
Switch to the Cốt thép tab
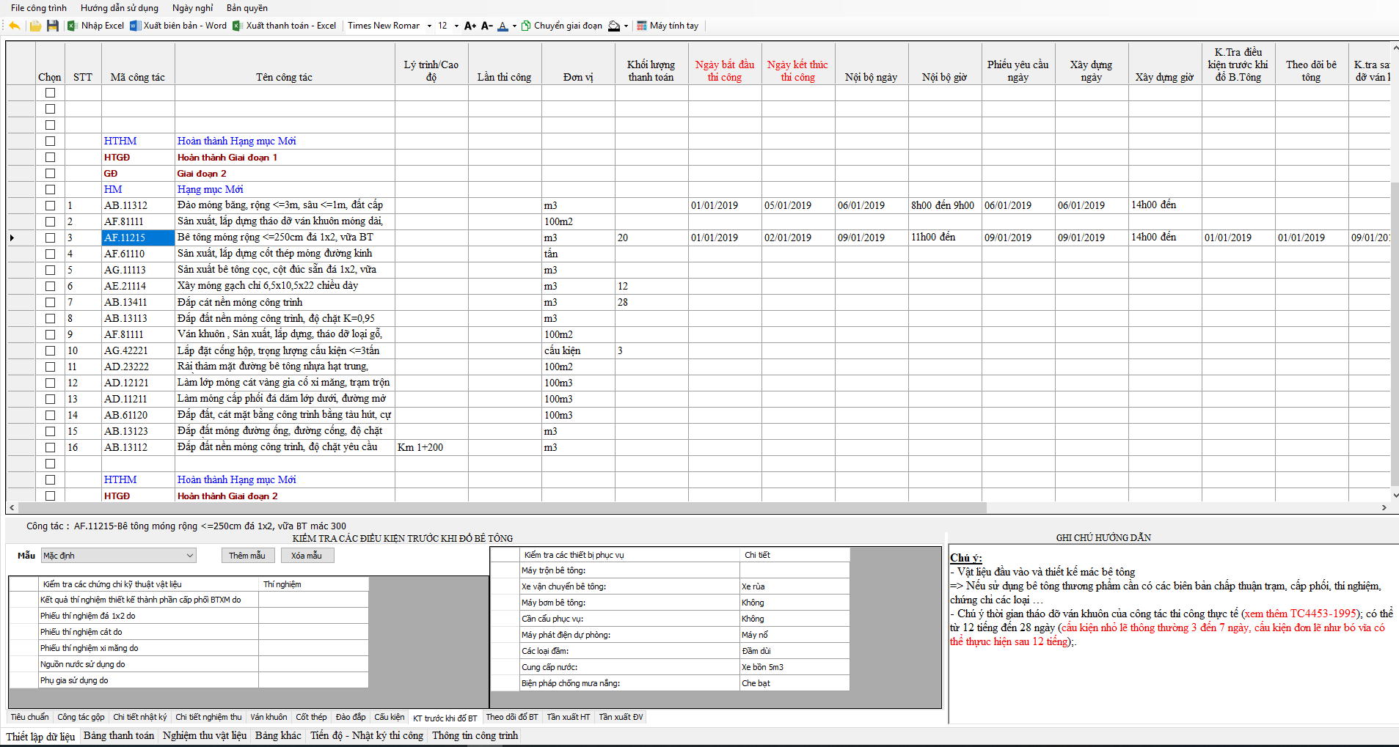point(311,717)
